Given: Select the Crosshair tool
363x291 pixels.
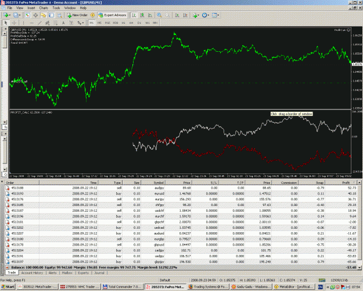Looking at the screenshot, I should point(14,23).
